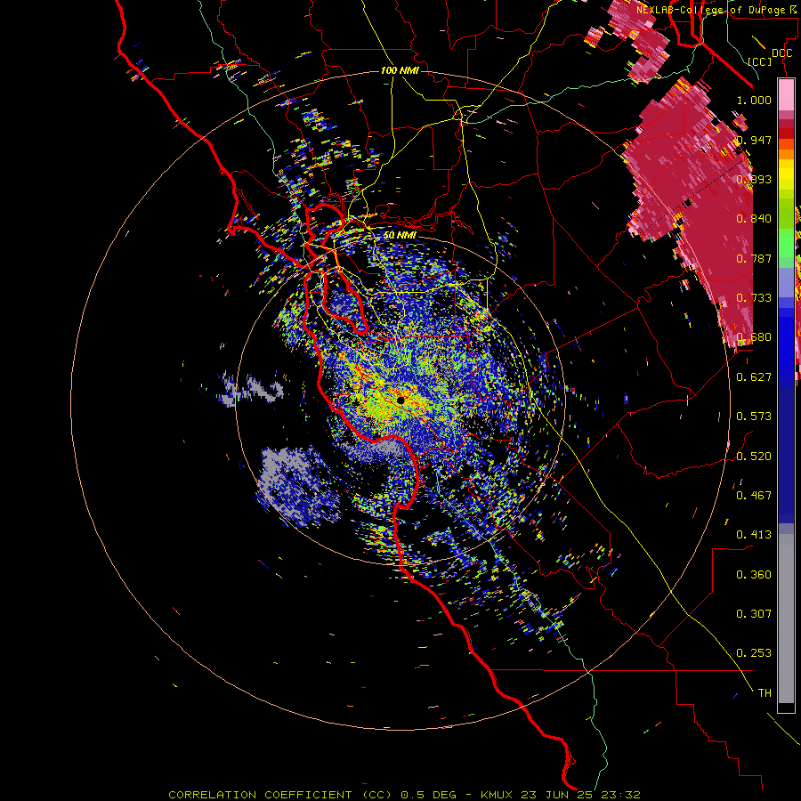The width and height of the screenshot is (801, 801).
Task: Click the [CC] label above the color scale
Action: point(760,61)
